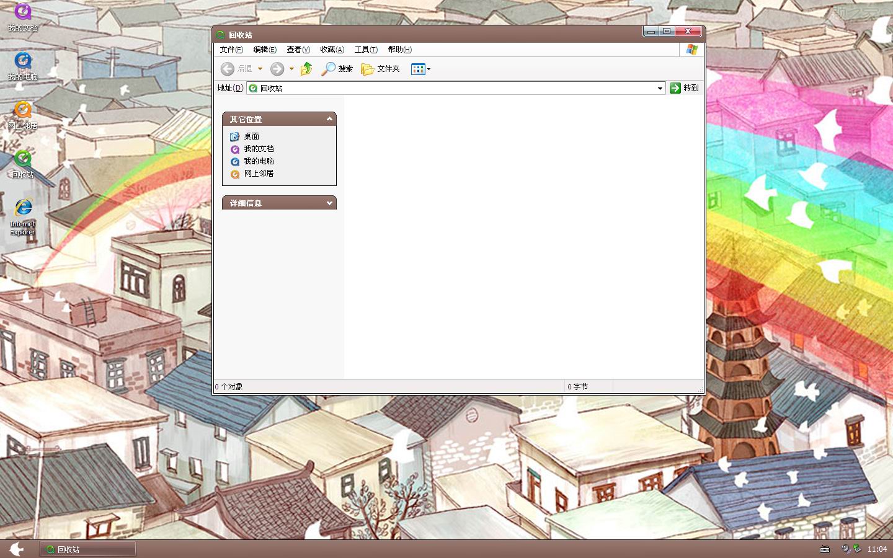Select 回收站 desktop icon
This screenshot has height=558, width=893.
23,164
